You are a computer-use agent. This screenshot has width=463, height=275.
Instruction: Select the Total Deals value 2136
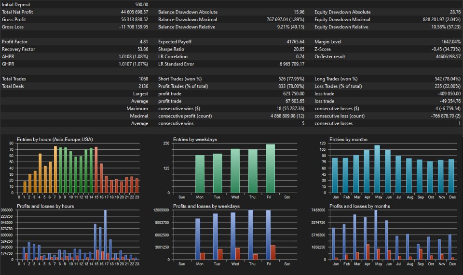143,86
